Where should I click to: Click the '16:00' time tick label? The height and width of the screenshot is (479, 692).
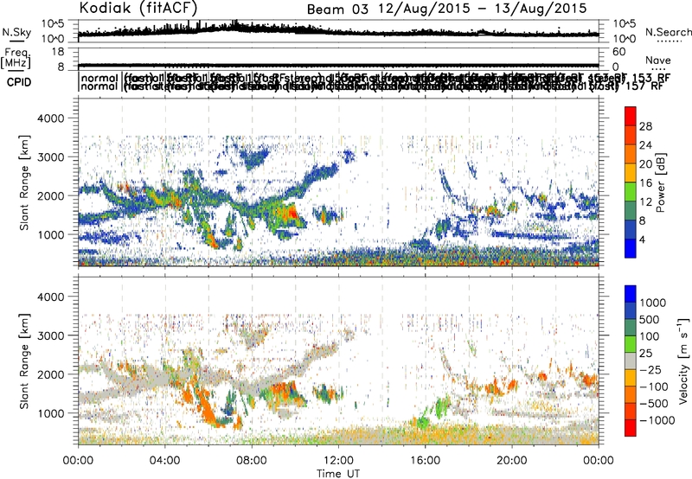425,461
